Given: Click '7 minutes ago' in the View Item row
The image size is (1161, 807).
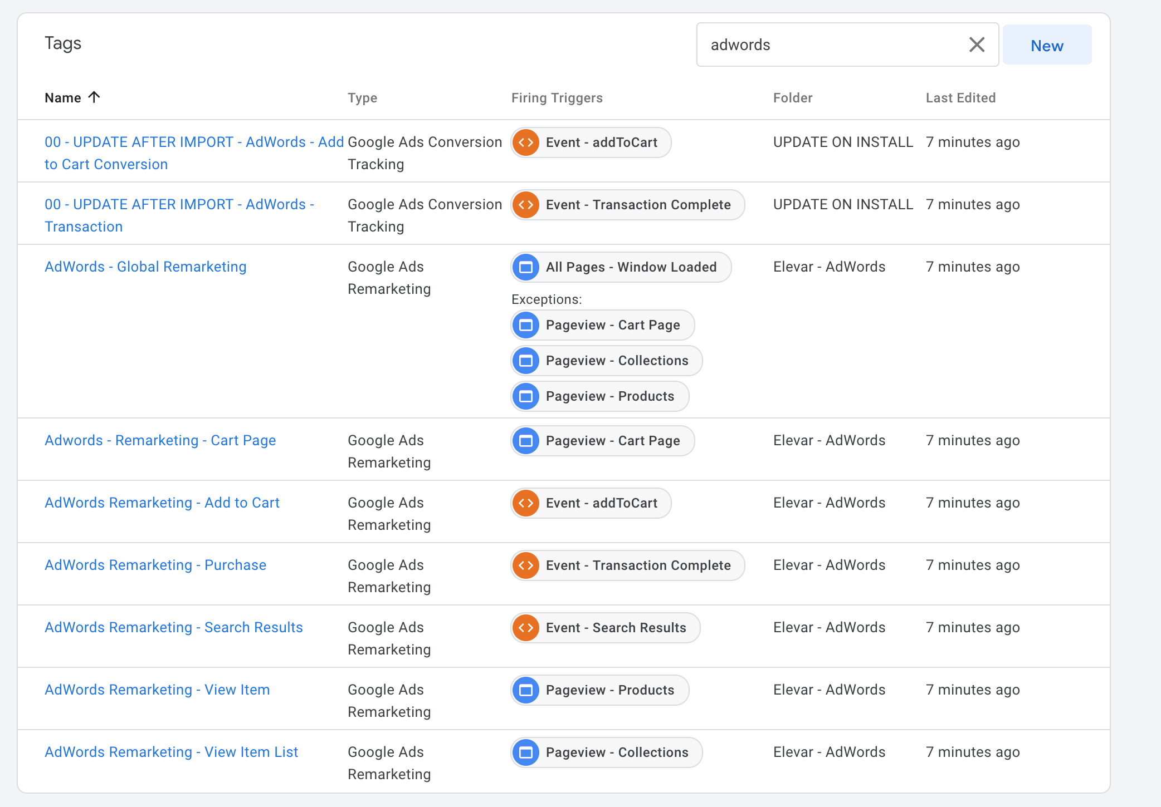Looking at the screenshot, I should click(973, 690).
